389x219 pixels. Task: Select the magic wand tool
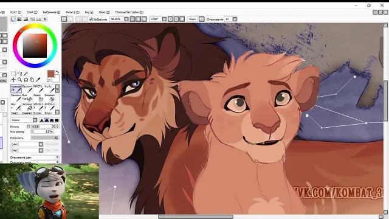(x=26, y=74)
